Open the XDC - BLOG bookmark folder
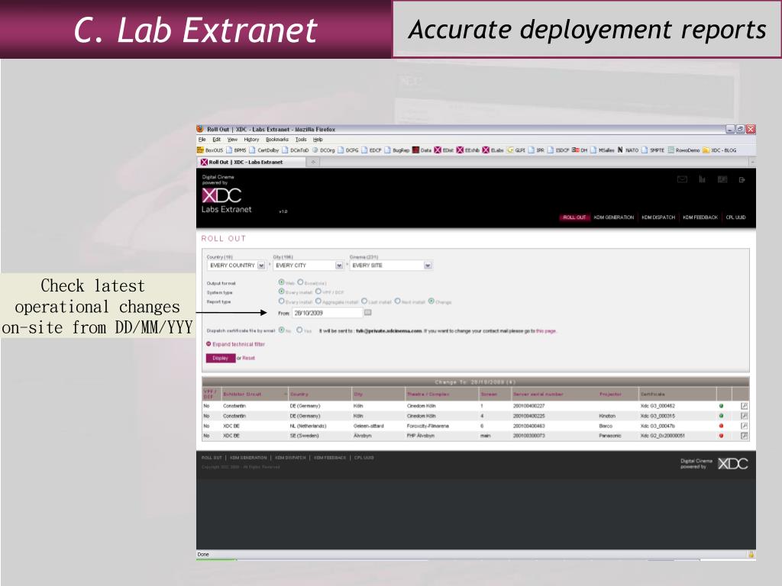The width and height of the screenshot is (782, 586). [x=719, y=150]
